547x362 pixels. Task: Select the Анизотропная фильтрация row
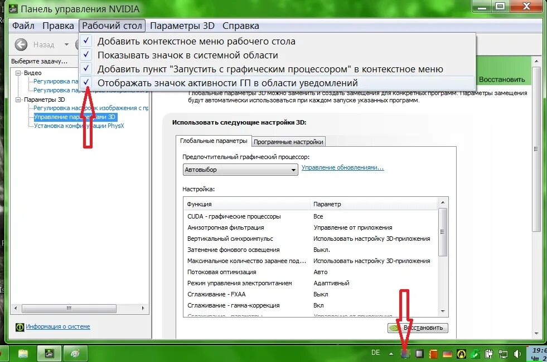pyautogui.click(x=311, y=227)
